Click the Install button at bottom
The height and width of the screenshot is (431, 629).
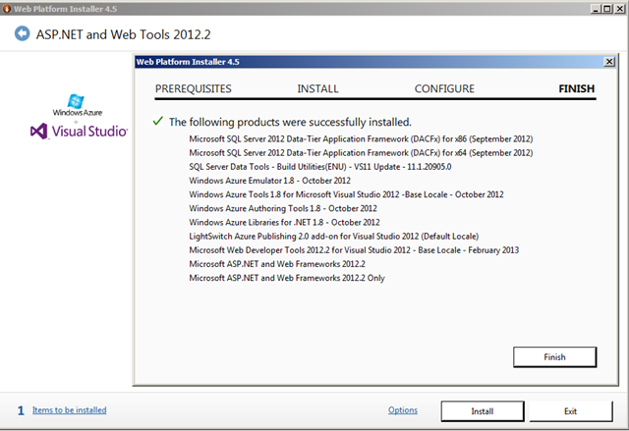coord(483,411)
